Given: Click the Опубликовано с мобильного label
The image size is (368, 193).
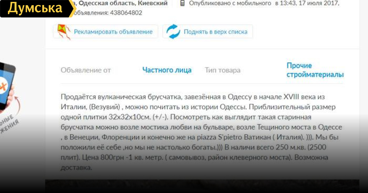Looking at the screenshot, I should pyautogui.click(x=230, y=3).
